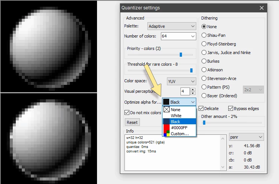This screenshot has height=184, width=279.
Task: Open the Custom... color option
Action: point(179,134)
